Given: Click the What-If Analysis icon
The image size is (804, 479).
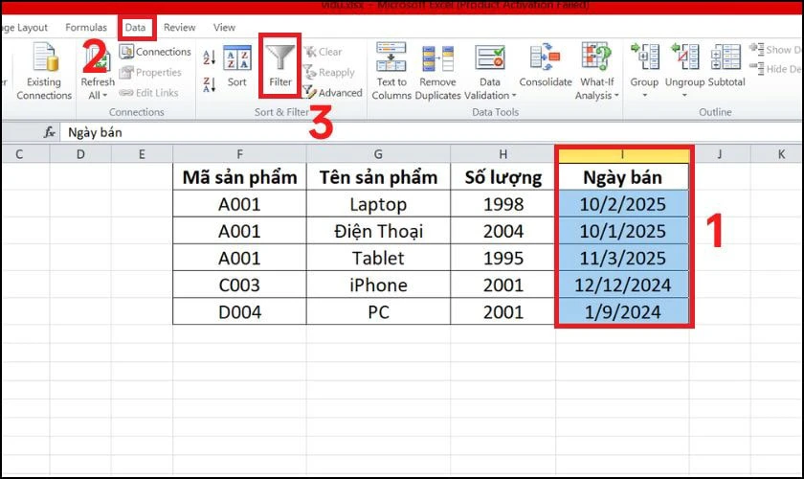Looking at the screenshot, I should (x=596, y=57).
